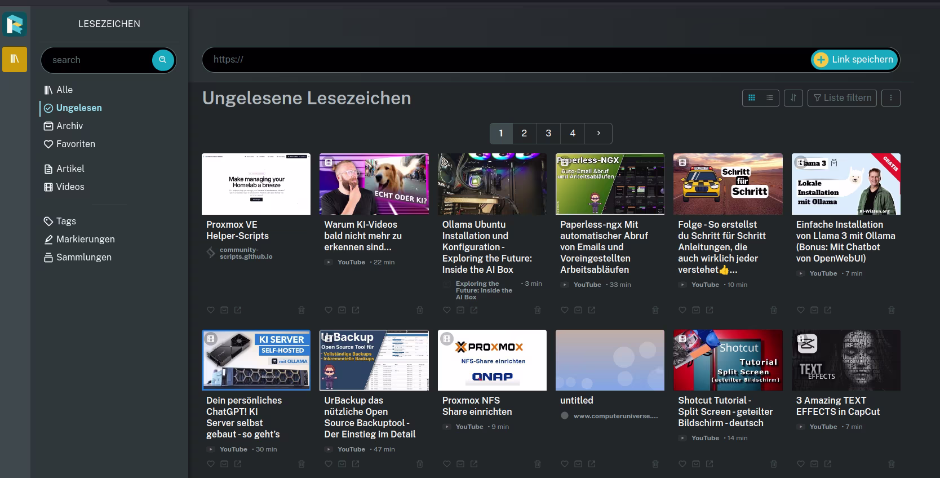Open Markierungen in the sidebar
Image resolution: width=940 pixels, height=478 pixels.
[79, 239]
